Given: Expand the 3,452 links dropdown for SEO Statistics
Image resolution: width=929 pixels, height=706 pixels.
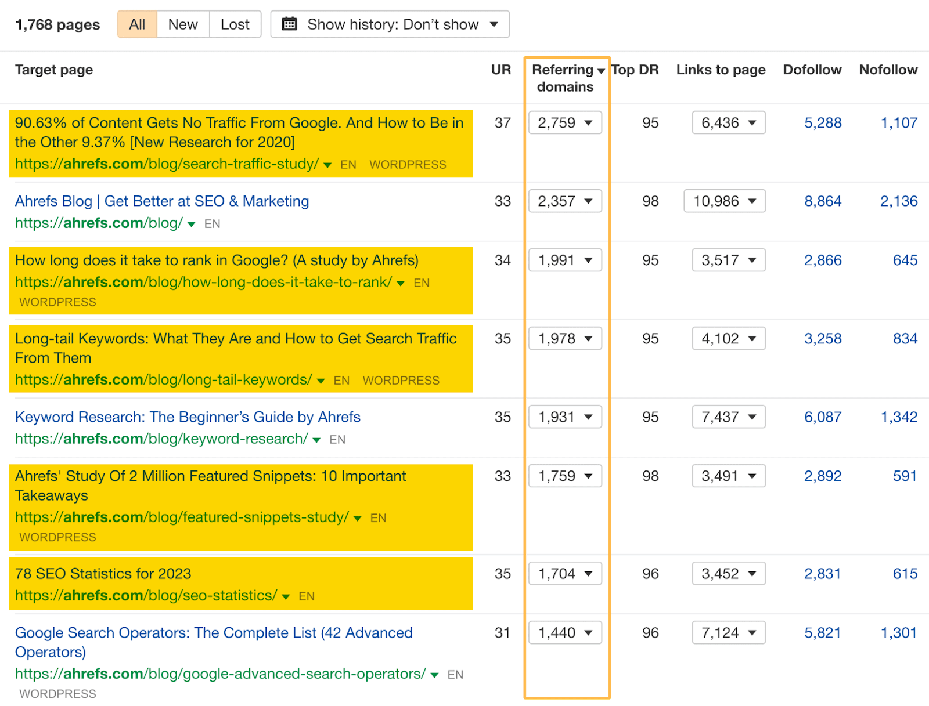Looking at the screenshot, I should [x=753, y=573].
